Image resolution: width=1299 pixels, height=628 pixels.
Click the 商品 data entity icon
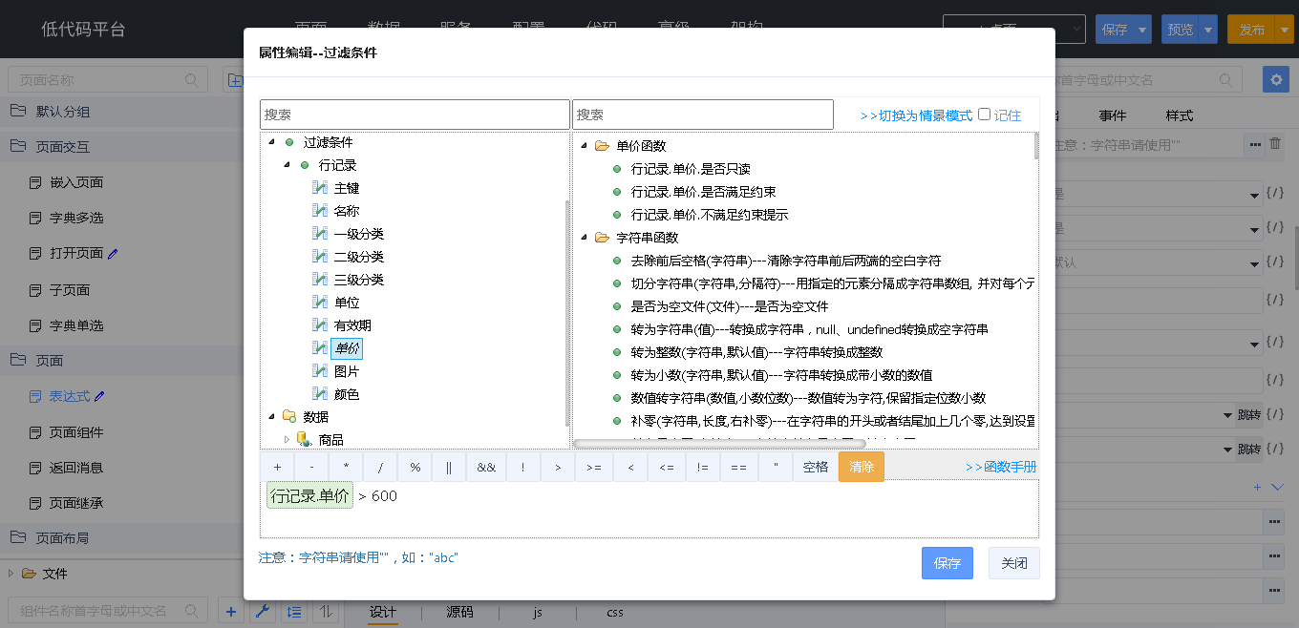[304, 440]
